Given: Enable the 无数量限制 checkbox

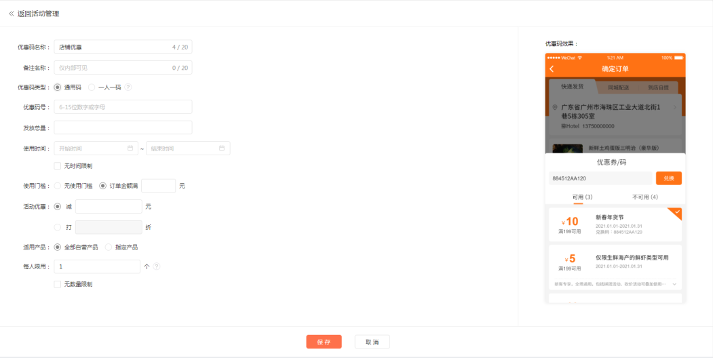Looking at the screenshot, I should 57,284.
